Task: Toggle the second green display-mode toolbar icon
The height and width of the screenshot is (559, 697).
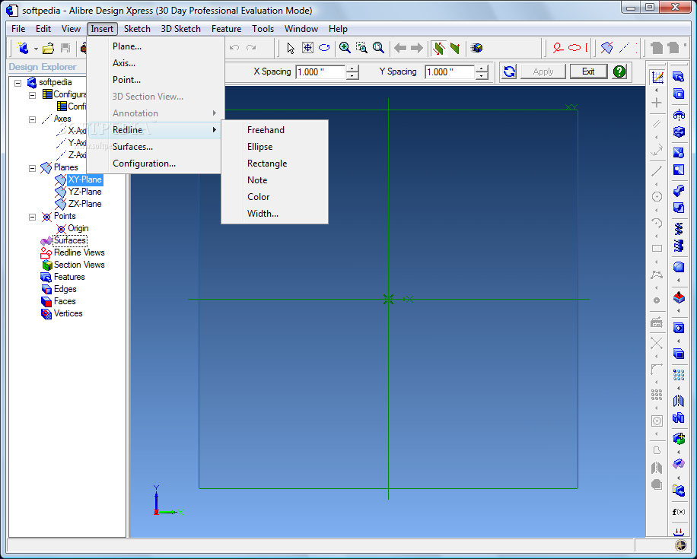Action: pyautogui.click(x=455, y=48)
